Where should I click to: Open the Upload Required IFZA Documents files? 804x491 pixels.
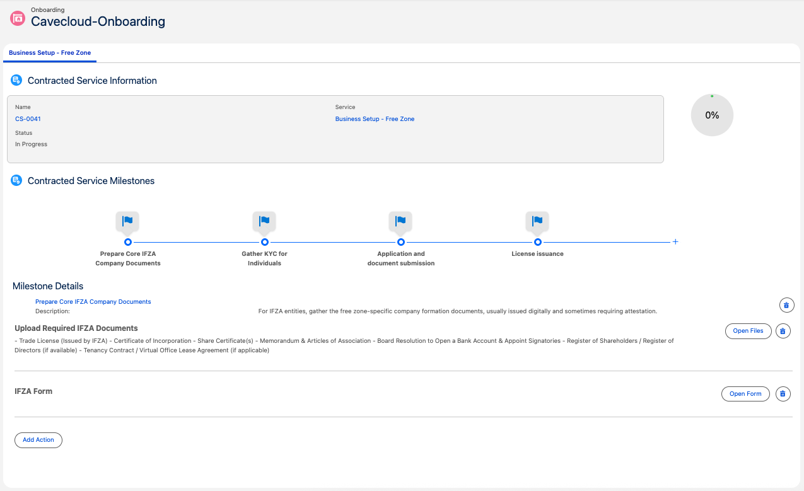[x=748, y=330]
